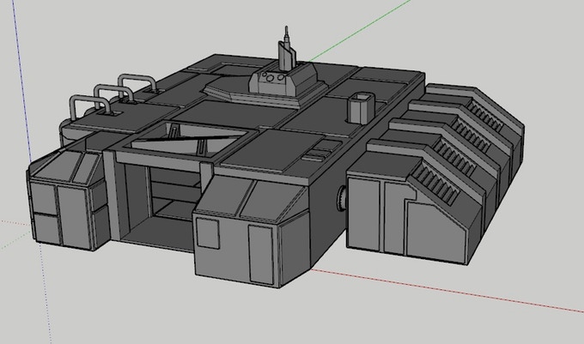
Task: Pick the front-most curved pipe handle
Action: (x=89, y=106)
